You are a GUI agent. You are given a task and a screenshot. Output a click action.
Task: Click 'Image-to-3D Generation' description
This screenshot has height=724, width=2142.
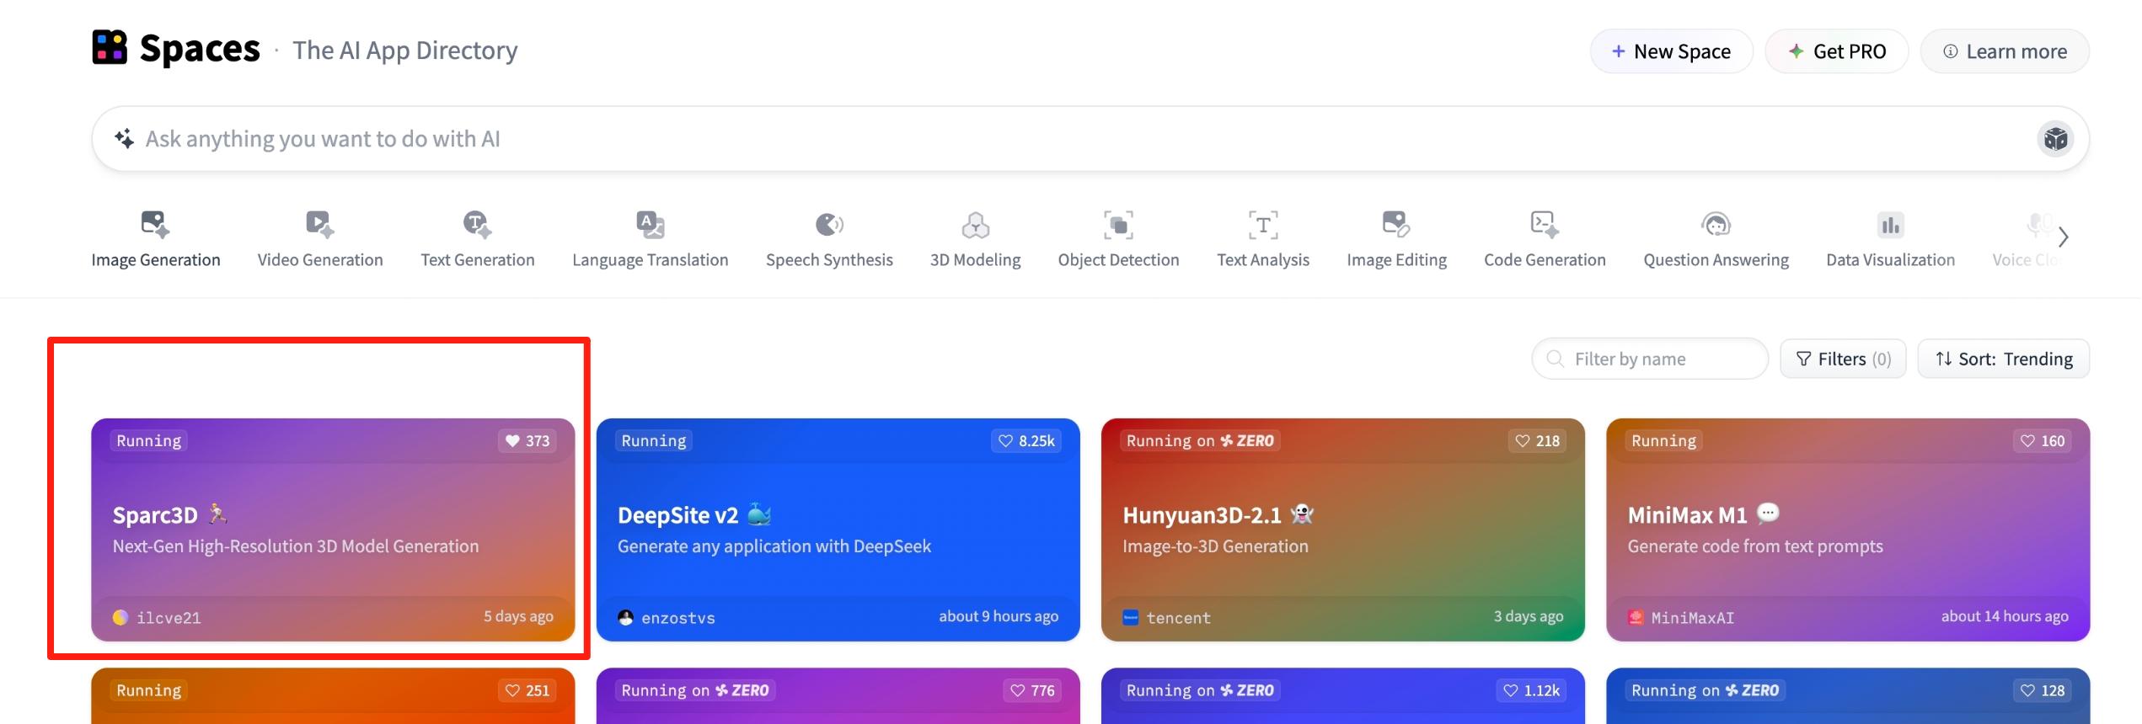[1215, 546]
